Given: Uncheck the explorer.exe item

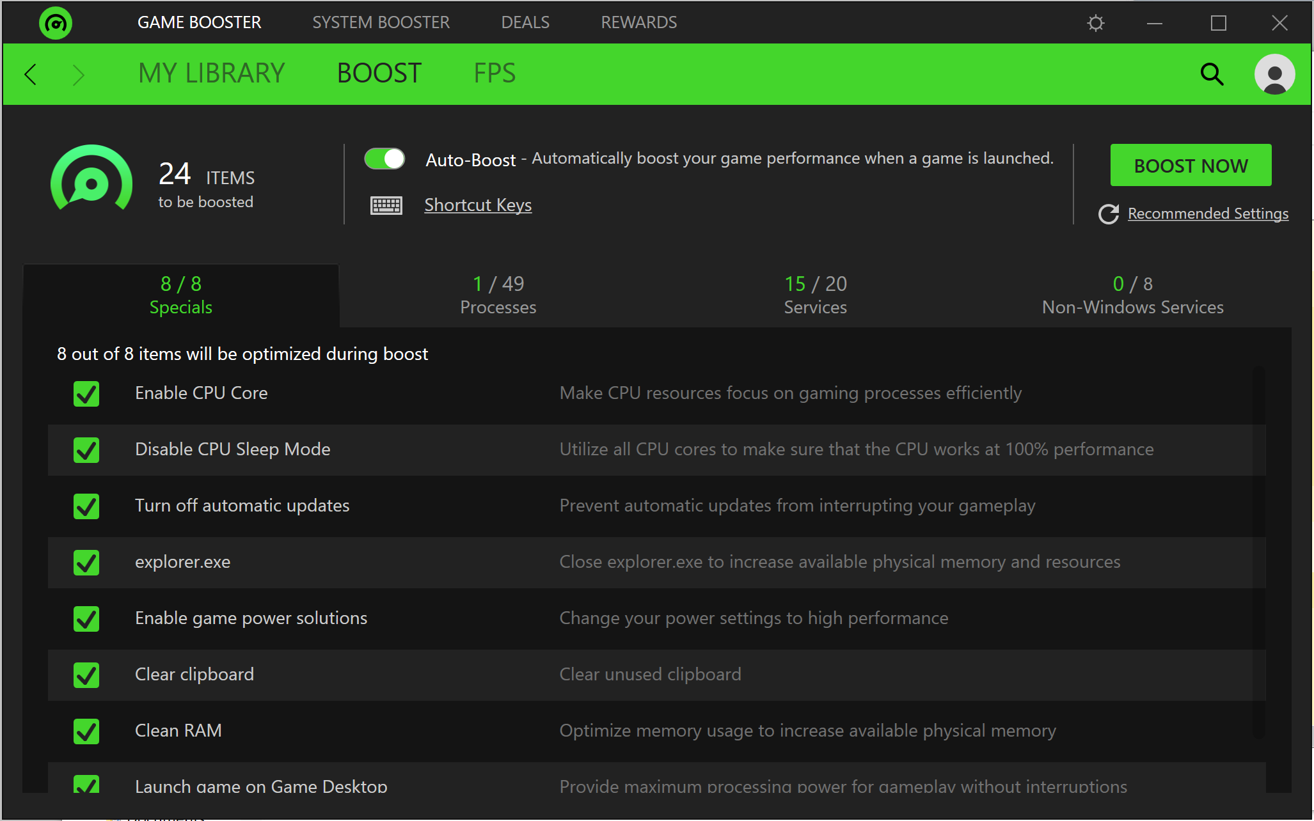Looking at the screenshot, I should click(86, 562).
